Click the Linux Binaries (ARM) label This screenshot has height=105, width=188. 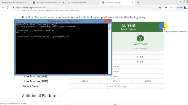click(35, 81)
